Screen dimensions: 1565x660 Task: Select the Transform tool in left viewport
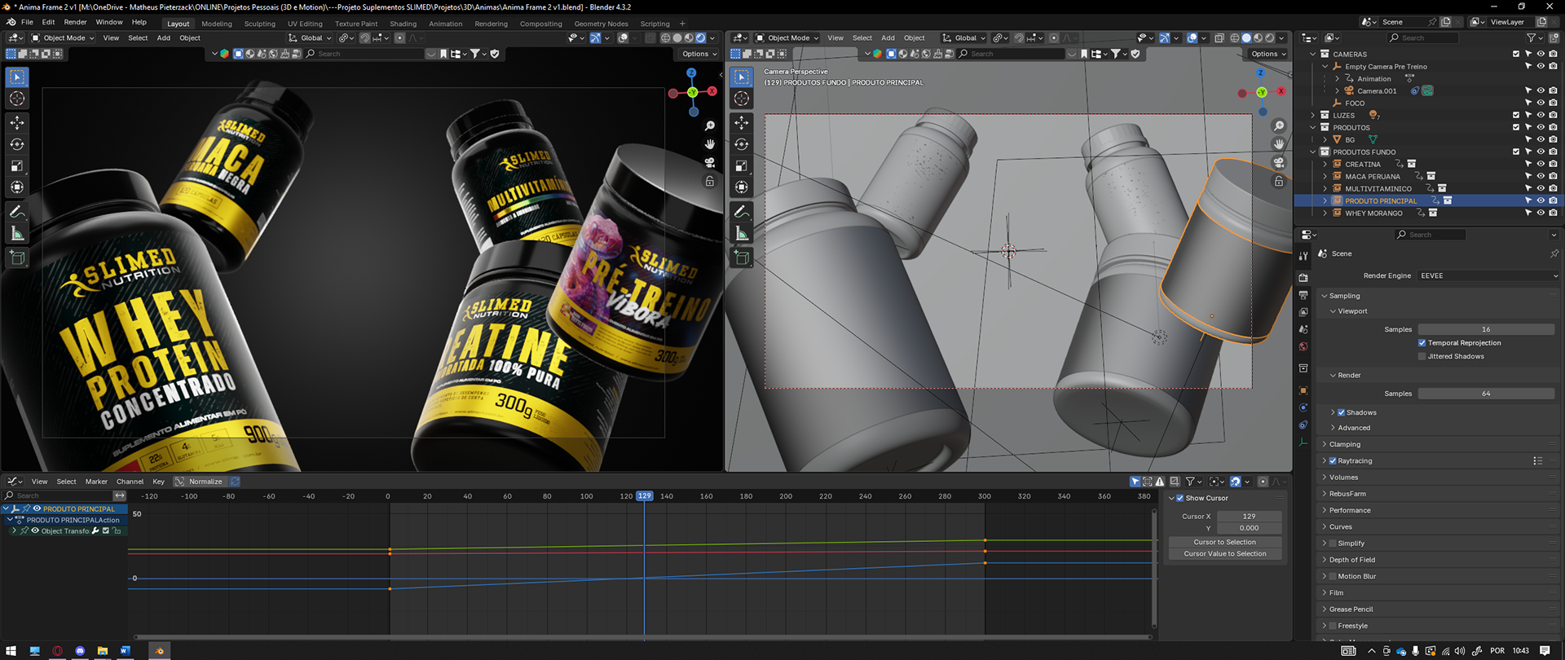point(17,187)
